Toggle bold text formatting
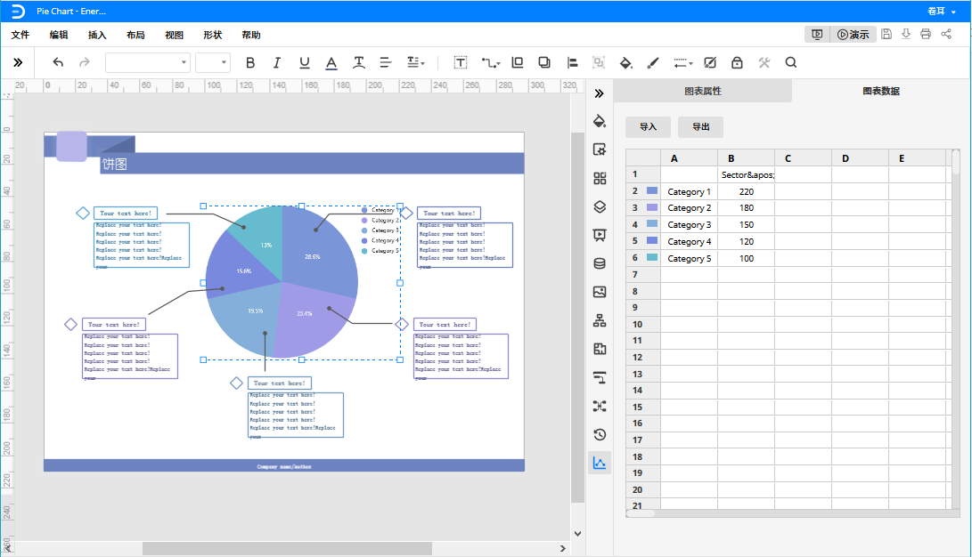972x557 pixels. pos(249,63)
